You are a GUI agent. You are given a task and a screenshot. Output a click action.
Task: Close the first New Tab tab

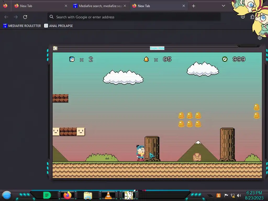[x=66, y=6]
